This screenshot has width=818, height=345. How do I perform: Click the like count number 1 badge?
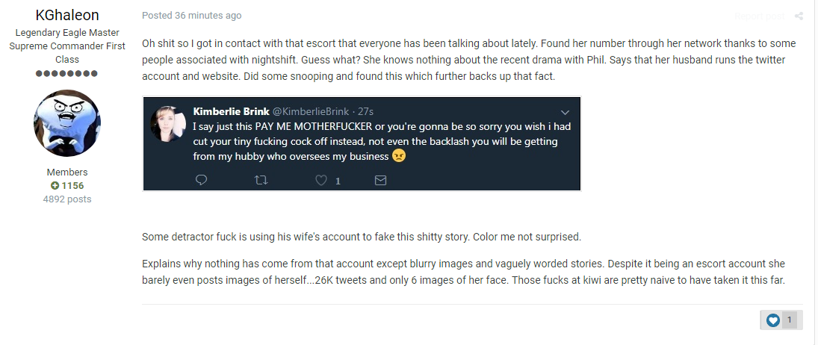pyautogui.click(x=790, y=320)
